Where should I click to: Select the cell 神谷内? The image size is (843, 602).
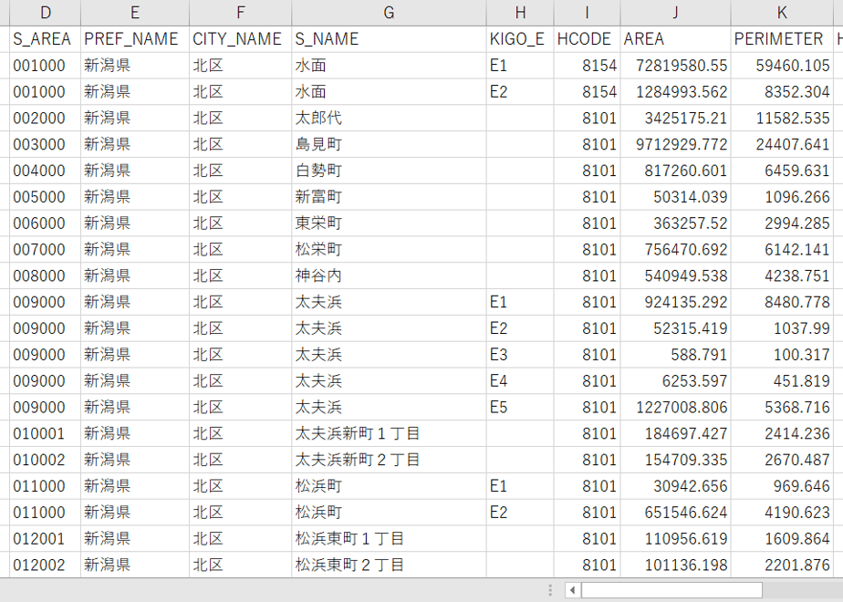pos(389,276)
